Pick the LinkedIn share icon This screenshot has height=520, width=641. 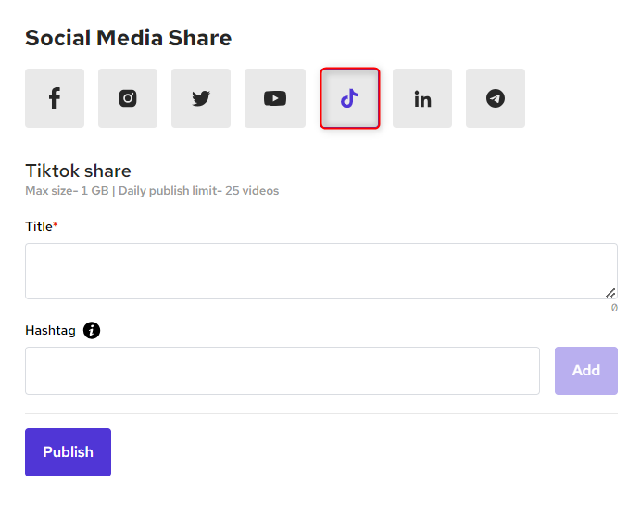pyautogui.click(x=422, y=98)
